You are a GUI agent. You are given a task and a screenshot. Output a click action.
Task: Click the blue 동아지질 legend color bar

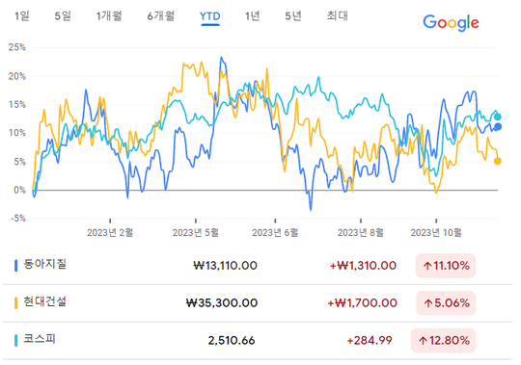[x=16, y=266]
